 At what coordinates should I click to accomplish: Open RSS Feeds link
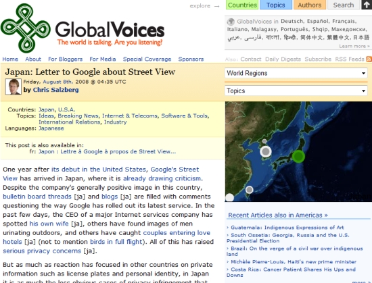point(350,59)
